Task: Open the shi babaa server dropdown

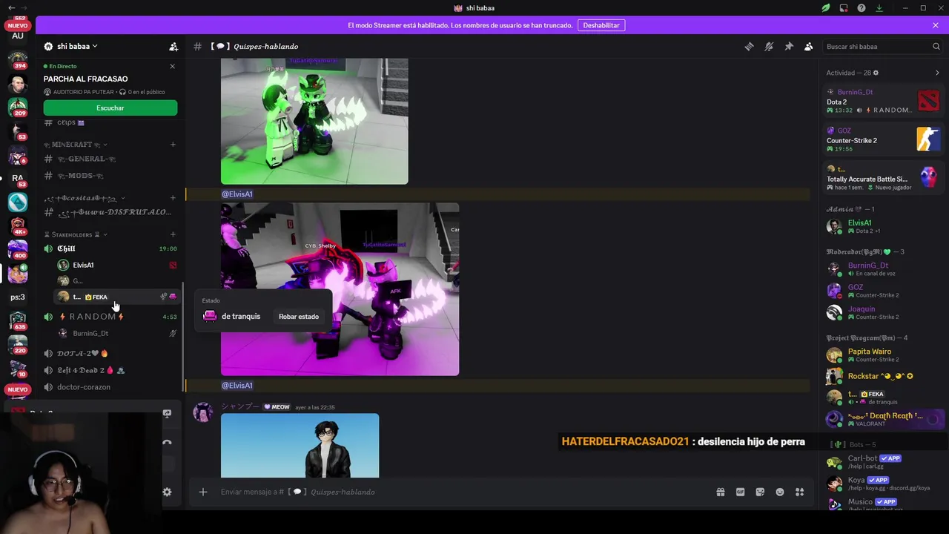Action: click(77, 46)
